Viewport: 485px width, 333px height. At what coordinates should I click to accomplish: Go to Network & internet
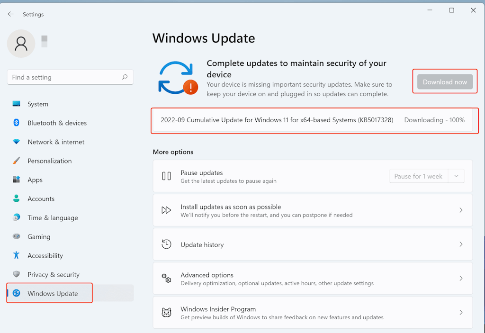point(70,142)
